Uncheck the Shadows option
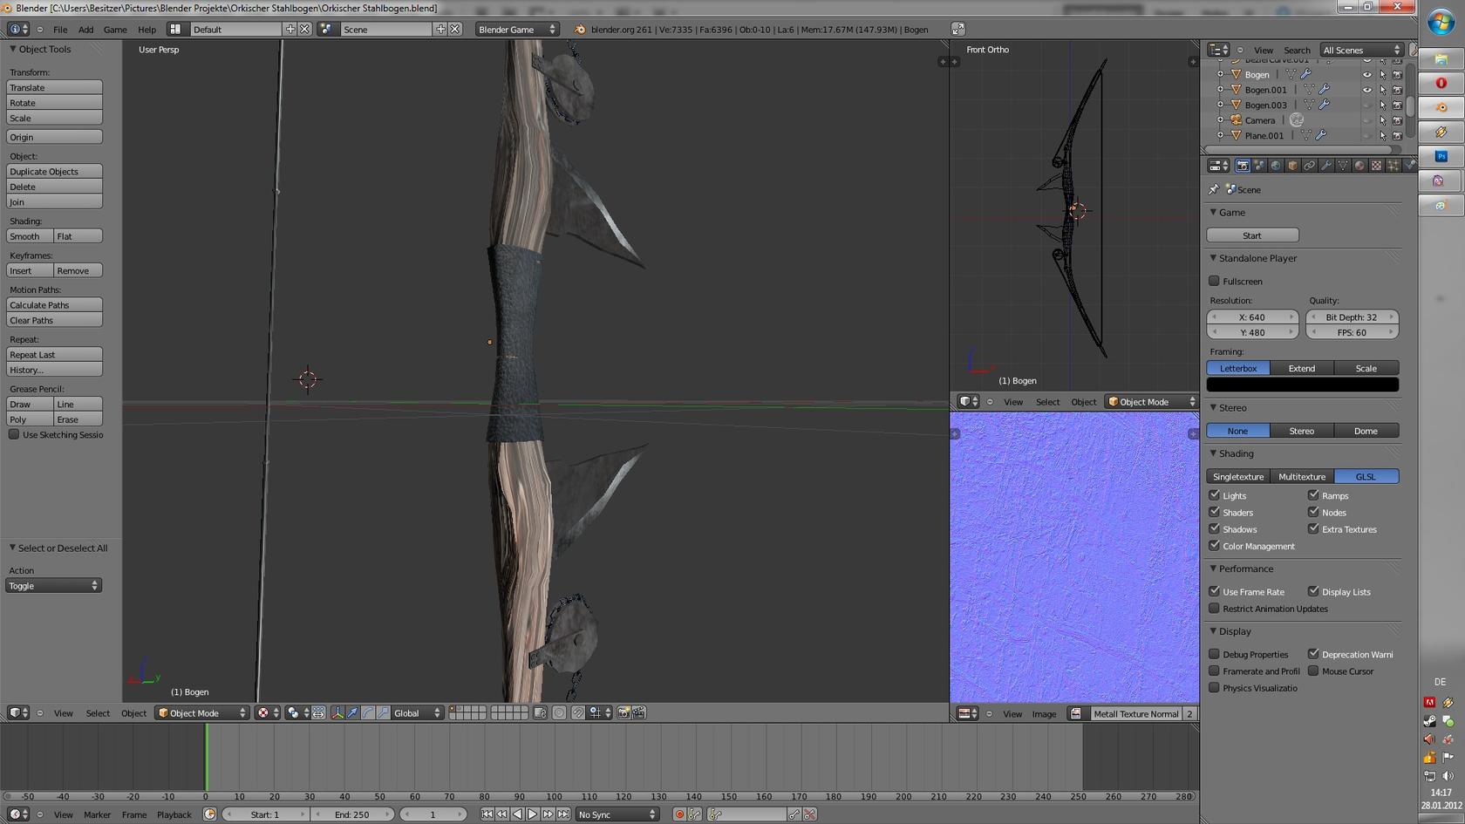The width and height of the screenshot is (1465, 824). 1214,529
